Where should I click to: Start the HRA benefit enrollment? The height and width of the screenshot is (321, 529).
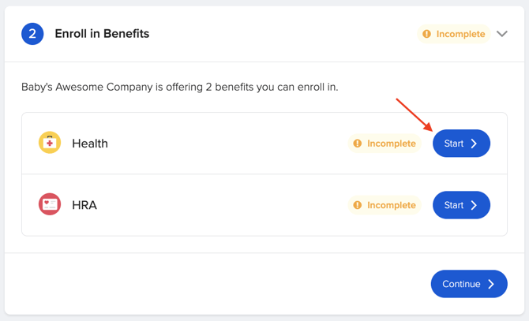[461, 205]
